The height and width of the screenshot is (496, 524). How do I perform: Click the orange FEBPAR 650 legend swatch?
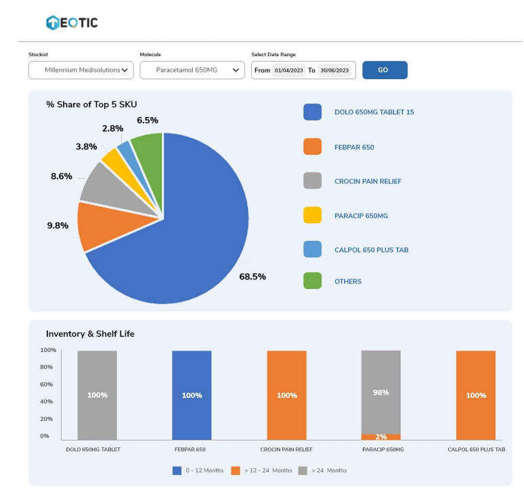coord(312,147)
